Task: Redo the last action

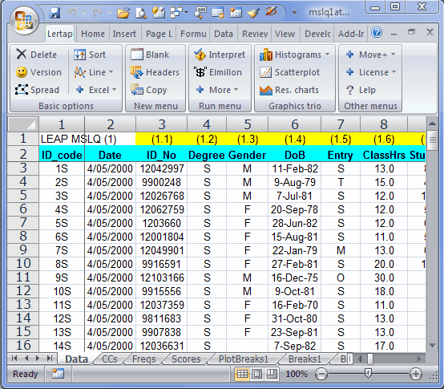Action: tap(97, 13)
